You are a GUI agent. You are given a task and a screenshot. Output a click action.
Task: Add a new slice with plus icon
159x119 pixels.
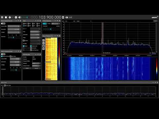pyautogui.click(x=10, y=17)
